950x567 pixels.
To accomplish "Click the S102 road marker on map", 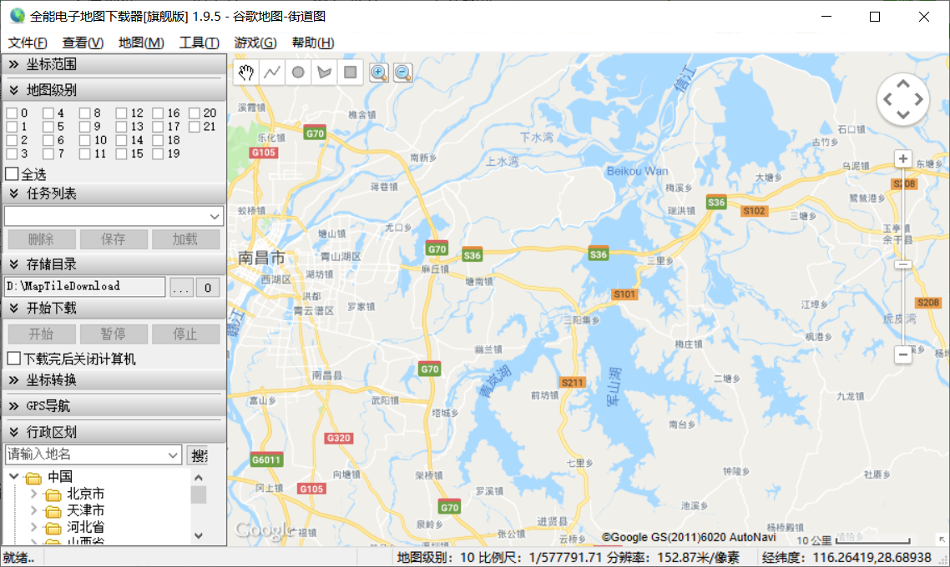I will tap(755, 211).
